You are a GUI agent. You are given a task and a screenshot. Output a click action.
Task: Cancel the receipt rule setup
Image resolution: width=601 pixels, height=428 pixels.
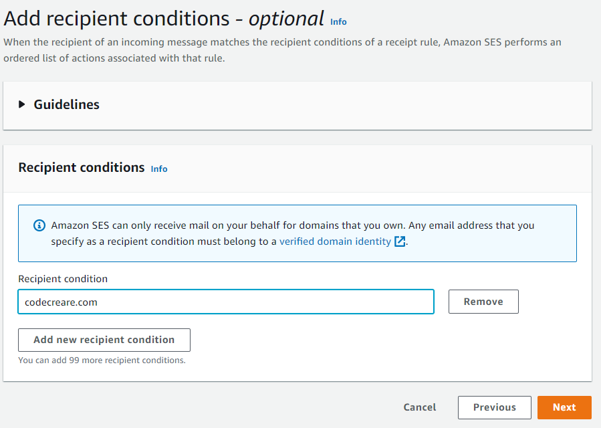click(420, 407)
